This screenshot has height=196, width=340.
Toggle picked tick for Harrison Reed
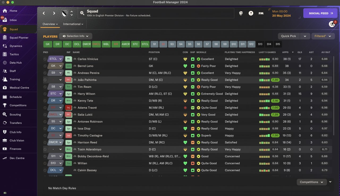point(45,142)
